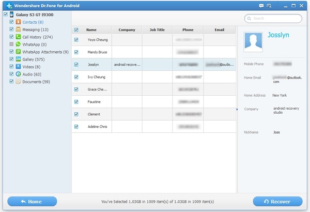This screenshot has height=212, width=310.
Task: Select Galaxy S3 GT-I9300 device node
Action: [35, 14]
